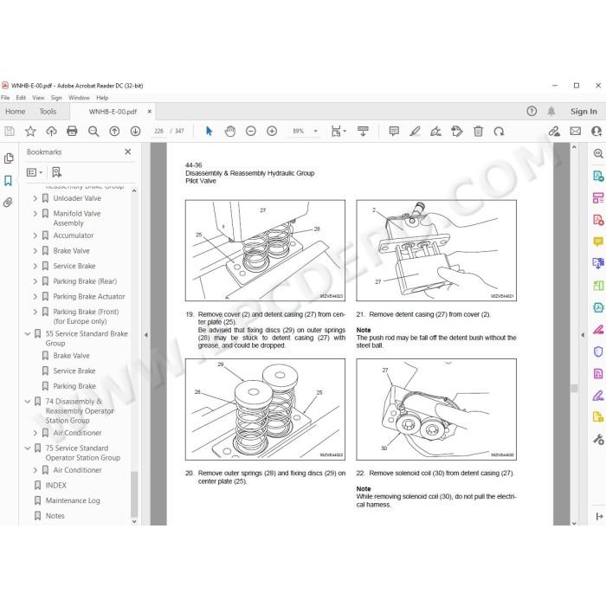This screenshot has width=606, height=606.
Task: Open the Help question mark
Action: coord(532,112)
